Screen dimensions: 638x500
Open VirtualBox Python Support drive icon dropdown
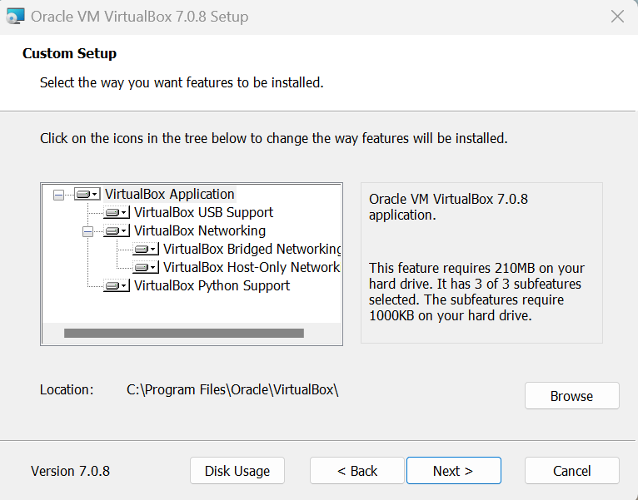[x=117, y=285]
